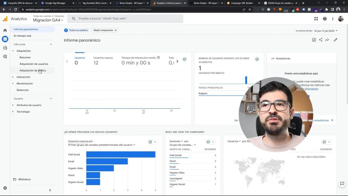Open the Reports icon in left rail
Viewport: 348px width, 196px height.
click(x=5, y=39)
